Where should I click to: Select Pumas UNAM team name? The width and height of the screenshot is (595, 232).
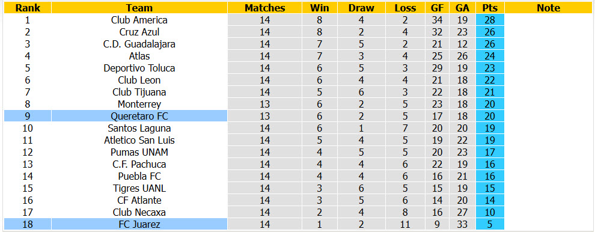[139, 152]
